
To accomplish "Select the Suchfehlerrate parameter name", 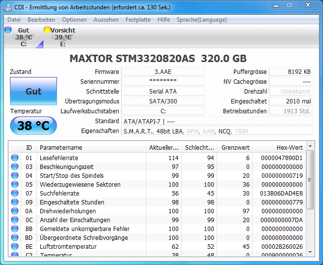I will click(59, 193).
